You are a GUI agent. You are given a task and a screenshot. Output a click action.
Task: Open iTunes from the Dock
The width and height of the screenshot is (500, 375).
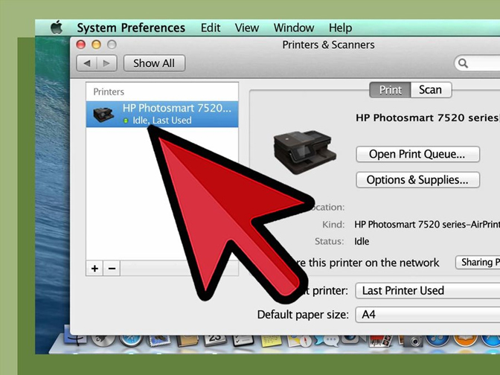(437, 341)
